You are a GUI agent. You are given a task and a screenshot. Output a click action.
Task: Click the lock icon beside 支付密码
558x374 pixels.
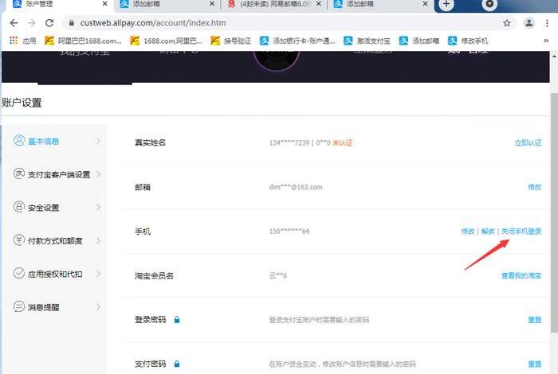pyautogui.click(x=177, y=364)
